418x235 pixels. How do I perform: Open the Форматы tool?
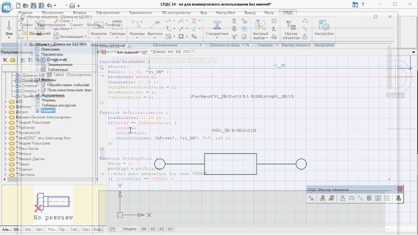click(x=99, y=29)
